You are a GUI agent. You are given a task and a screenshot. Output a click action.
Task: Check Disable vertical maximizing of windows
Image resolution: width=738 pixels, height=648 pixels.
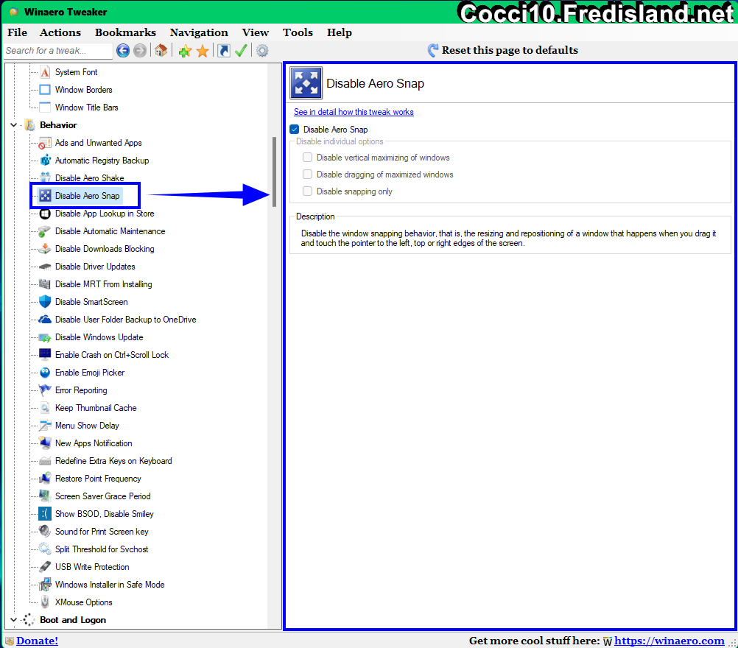point(307,157)
